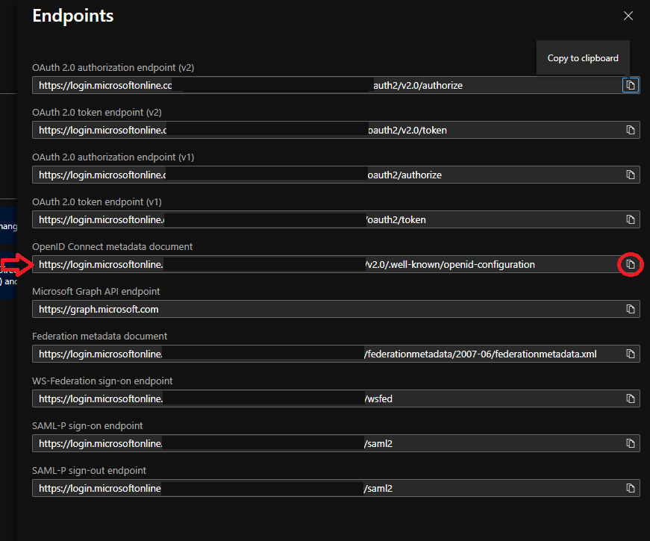650x541 pixels.
Task: Close the Endpoints panel
Action: pos(628,16)
